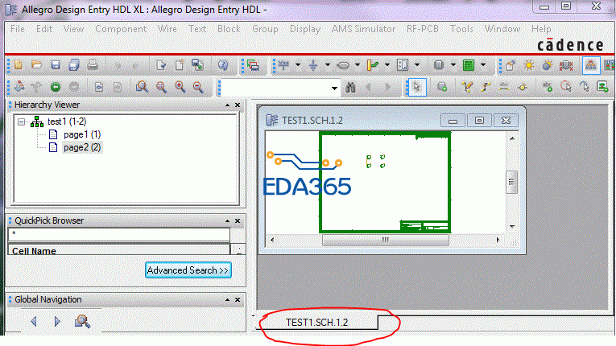616x346 pixels.
Task: Click the colored chat windows toolbar icon
Action: pos(253,65)
